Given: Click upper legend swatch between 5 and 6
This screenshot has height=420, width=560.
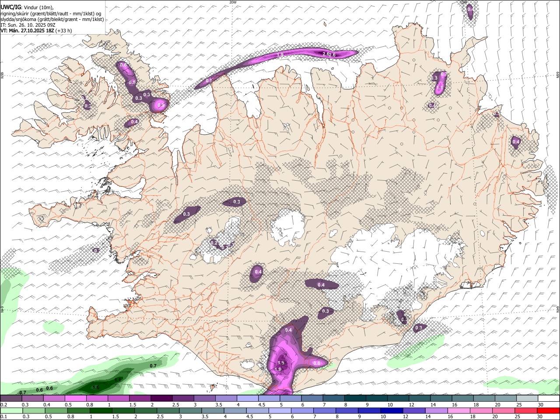Looking at the screenshot, I should [290, 399].
